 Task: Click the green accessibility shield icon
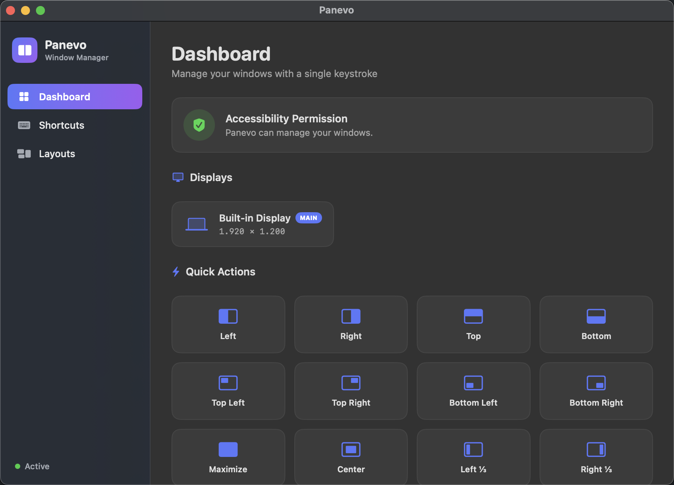pyautogui.click(x=199, y=125)
